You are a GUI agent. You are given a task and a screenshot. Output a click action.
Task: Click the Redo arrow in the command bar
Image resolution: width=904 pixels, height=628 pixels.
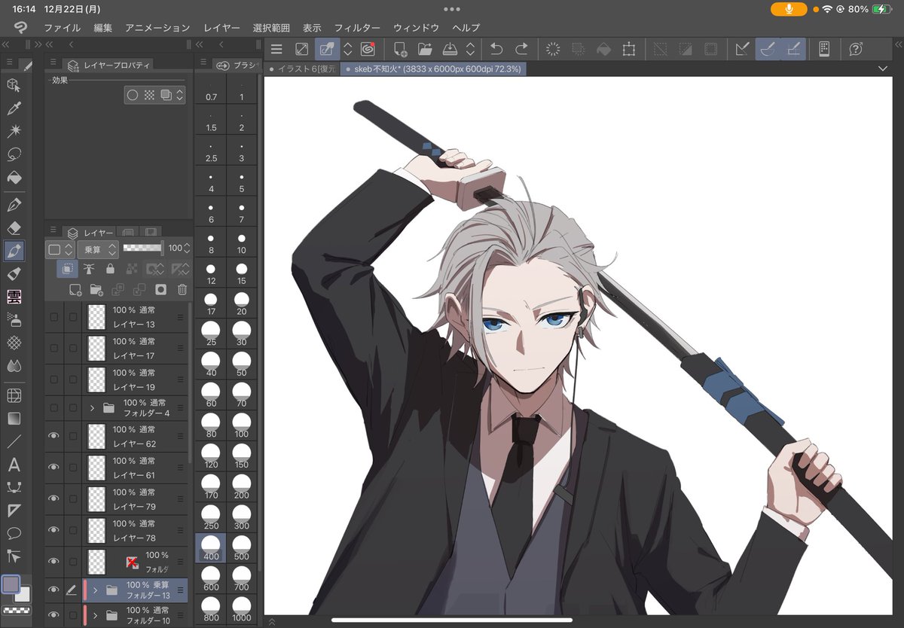pos(521,49)
